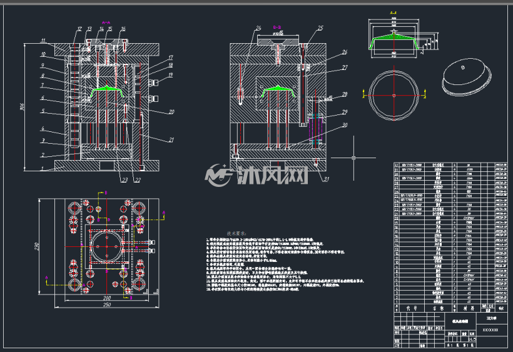Select the 250 width dimension text
This screenshot has height=352, width=513.
pyautogui.click(x=107, y=304)
